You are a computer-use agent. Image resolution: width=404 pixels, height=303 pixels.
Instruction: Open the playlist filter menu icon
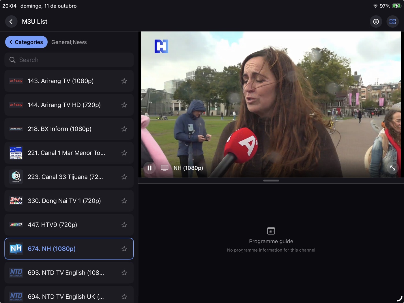pyautogui.click(x=376, y=22)
